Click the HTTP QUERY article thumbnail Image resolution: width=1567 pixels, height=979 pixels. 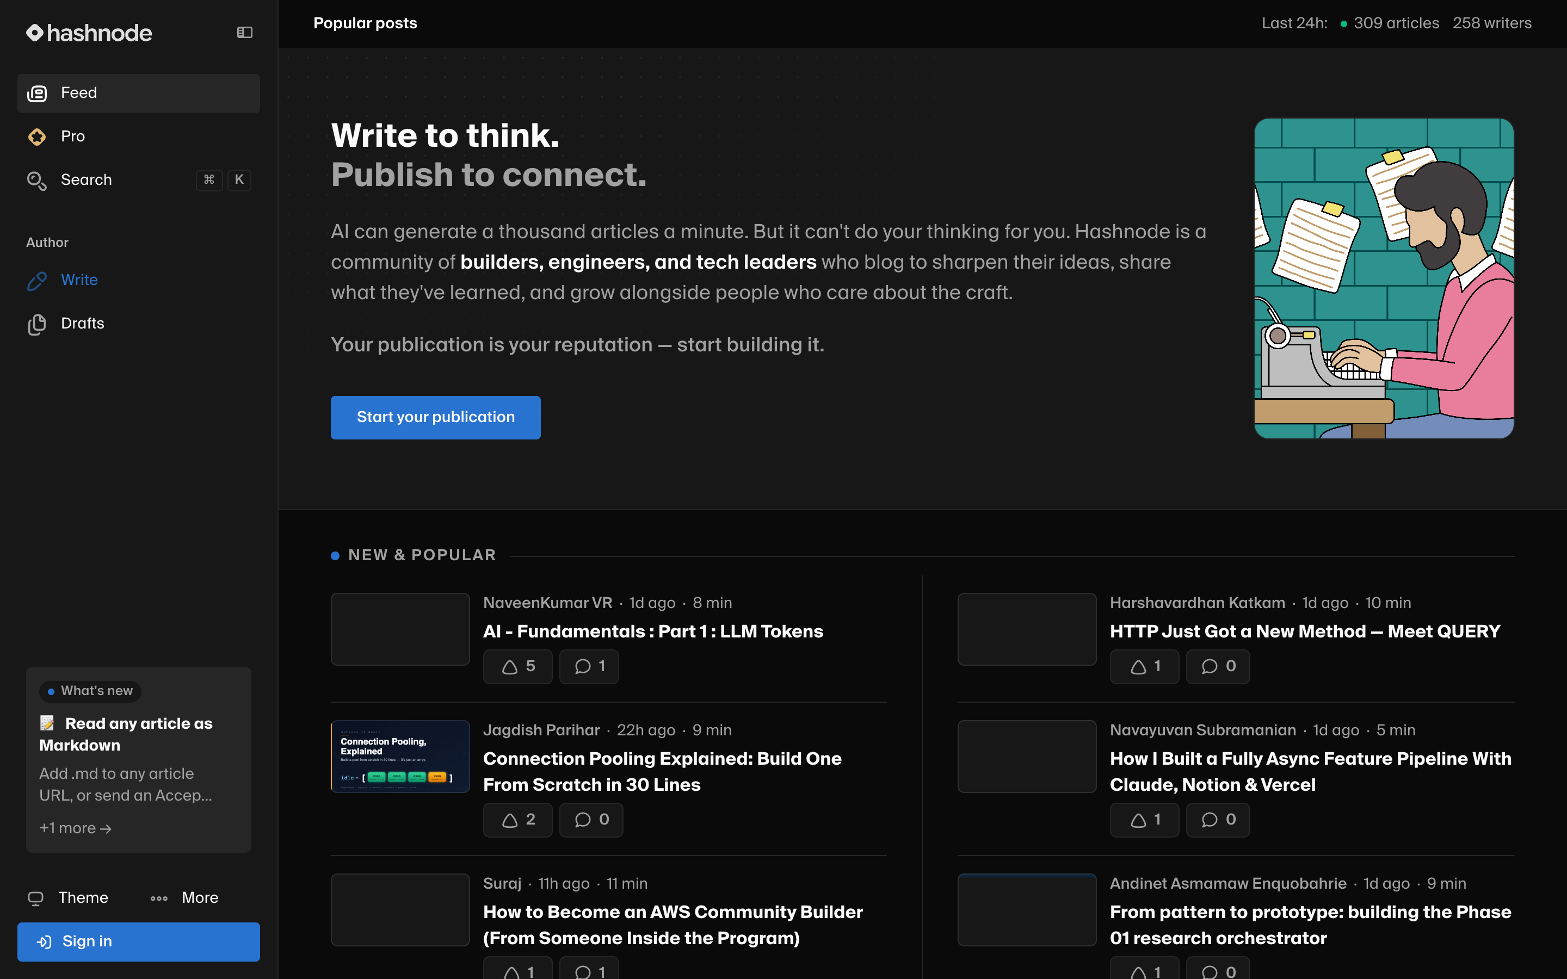click(x=1027, y=629)
